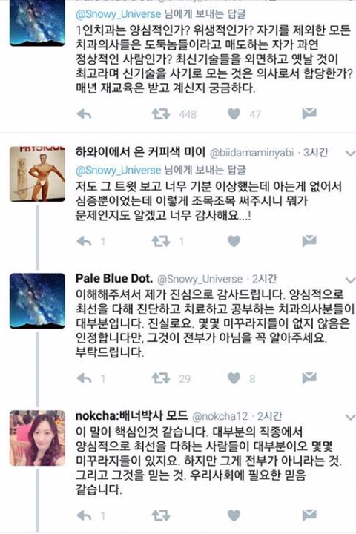Open options chevron on biidamaminyabi tweet

click(350, 154)
